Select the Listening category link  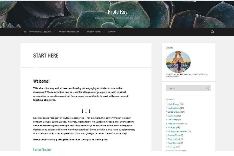172,116
